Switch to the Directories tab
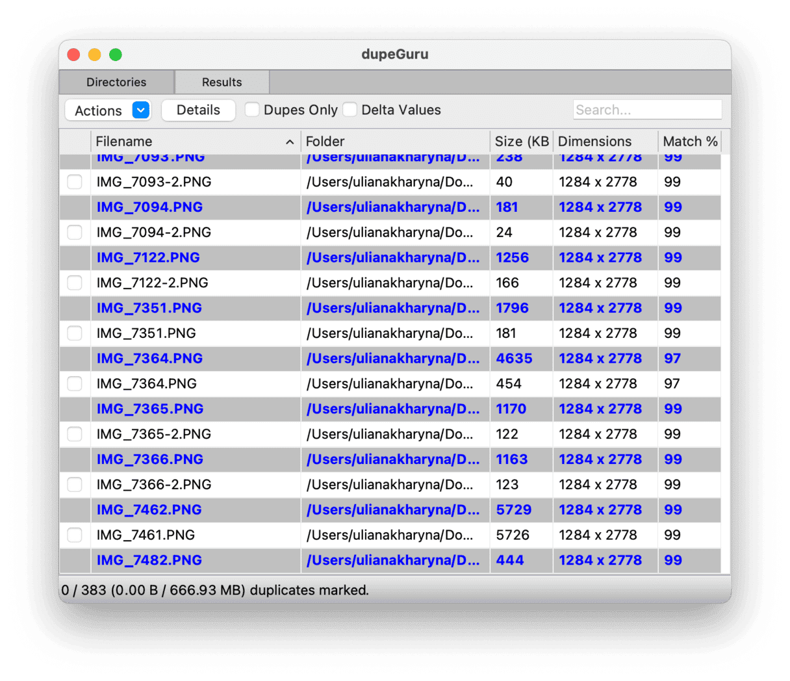 point(116,82)
